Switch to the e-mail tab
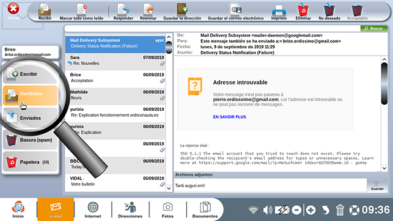The image size is (393, 221). pos(56,209)
